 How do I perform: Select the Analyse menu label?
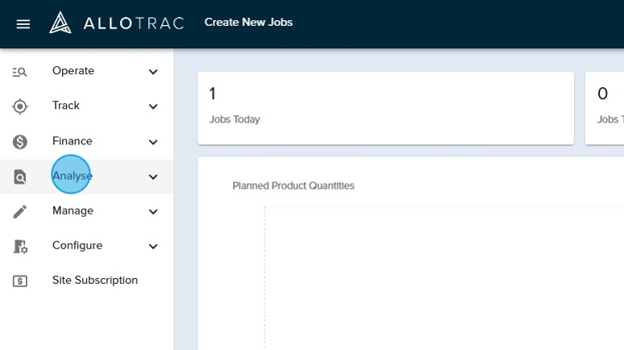point(73,176)
